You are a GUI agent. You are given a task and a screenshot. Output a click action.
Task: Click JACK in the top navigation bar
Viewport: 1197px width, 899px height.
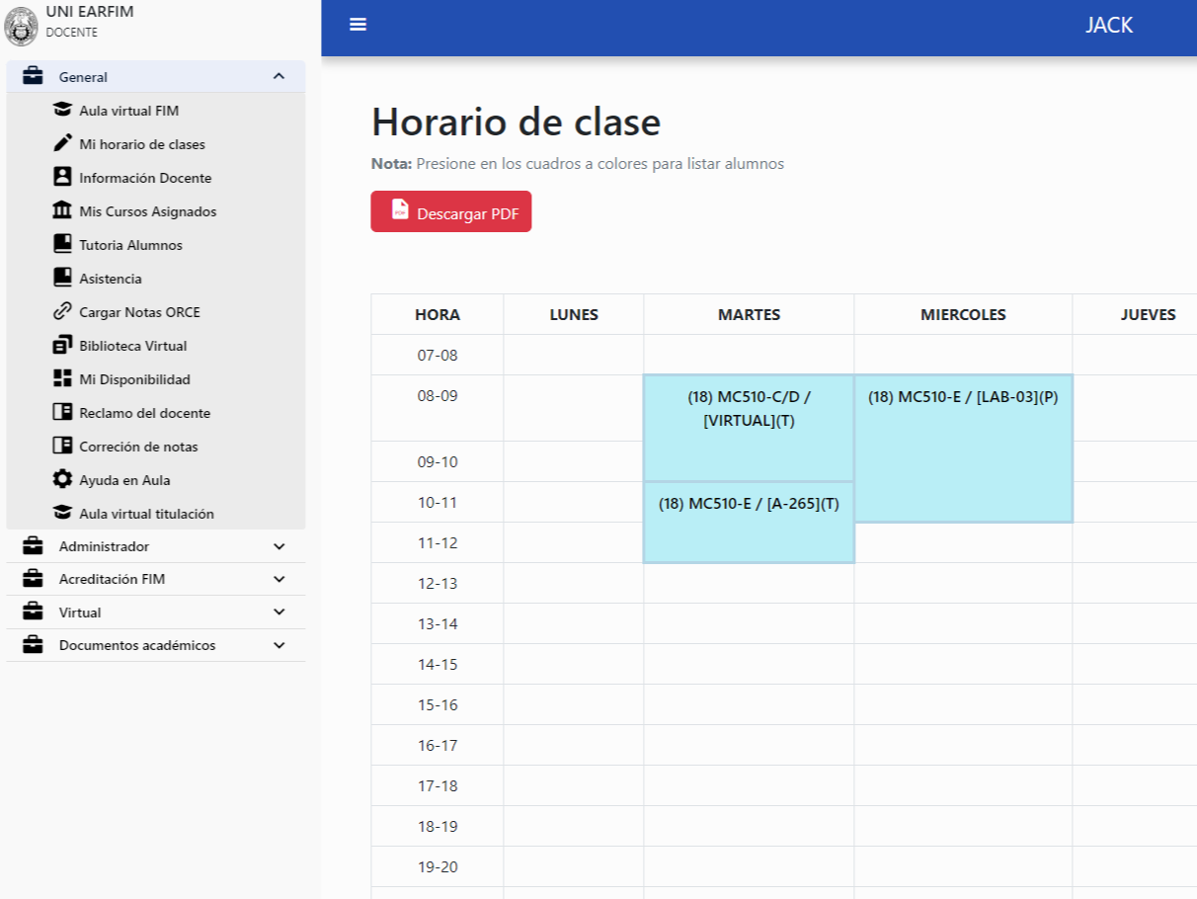tap(1108, 26)
